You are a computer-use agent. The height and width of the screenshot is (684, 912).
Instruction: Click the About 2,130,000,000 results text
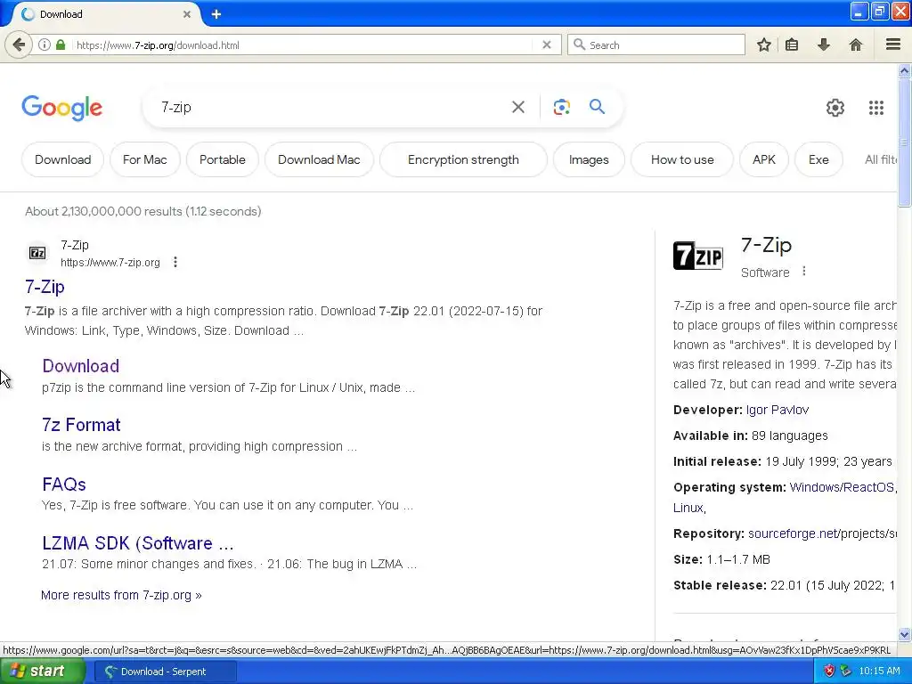click(x=143, y=211)
